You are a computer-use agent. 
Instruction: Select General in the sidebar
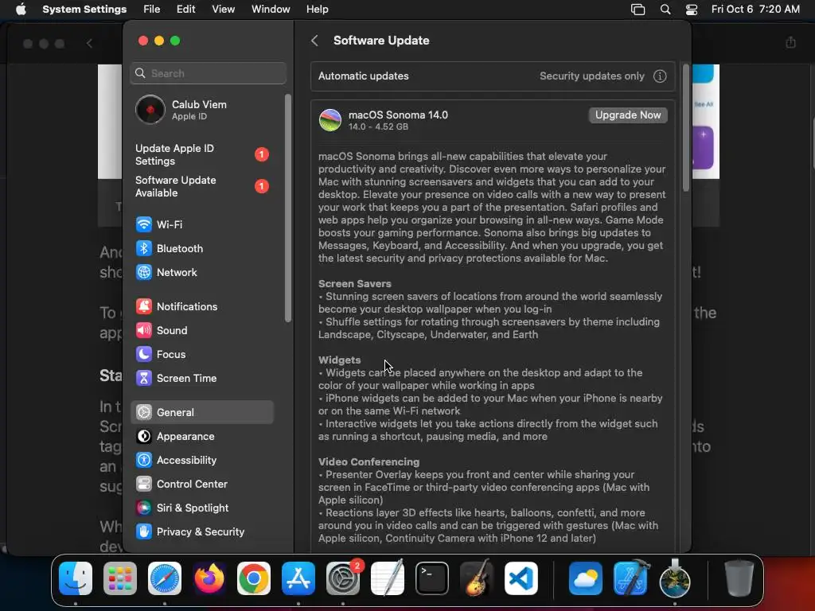201,413
